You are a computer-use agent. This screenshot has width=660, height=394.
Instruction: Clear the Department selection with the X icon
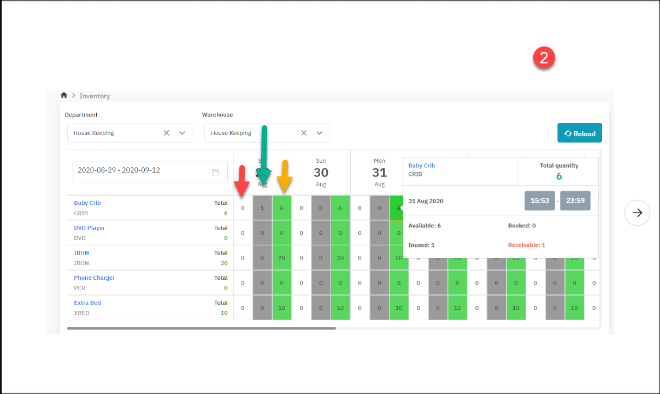(x=167, y=133)
